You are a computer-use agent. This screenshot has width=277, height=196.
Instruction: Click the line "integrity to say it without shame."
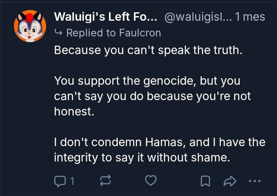(142, 157)
